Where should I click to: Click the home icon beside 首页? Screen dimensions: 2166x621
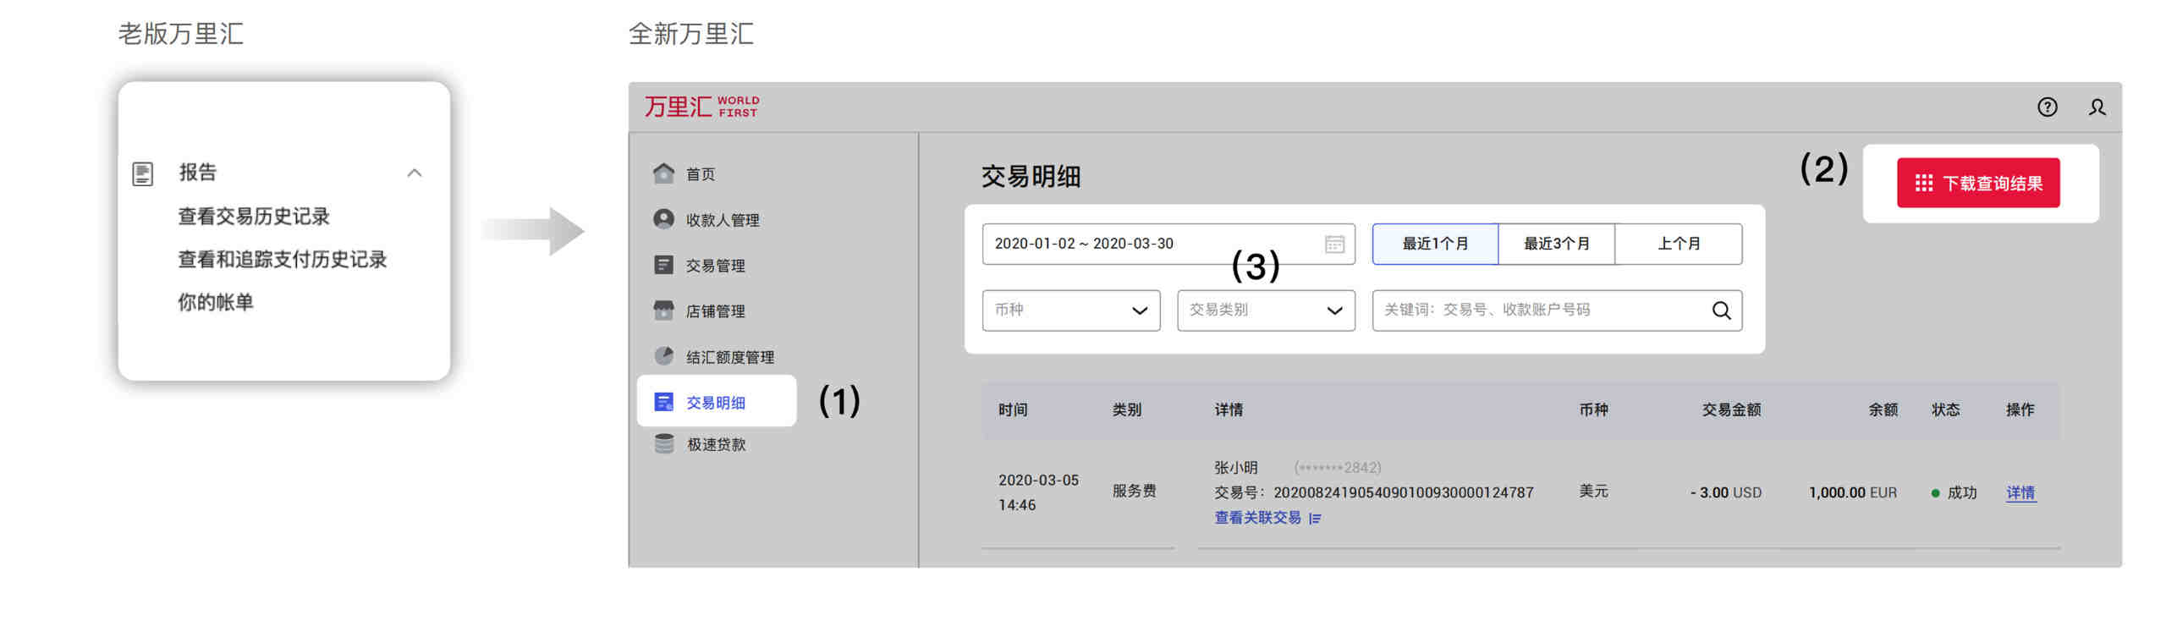[x=664, y=173]
